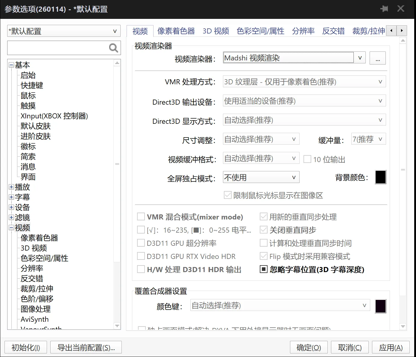Disable 忽略字幕位置(3D 字幕深度)
The width and height of the screenshot is (416, 357).
coord(263,269)
